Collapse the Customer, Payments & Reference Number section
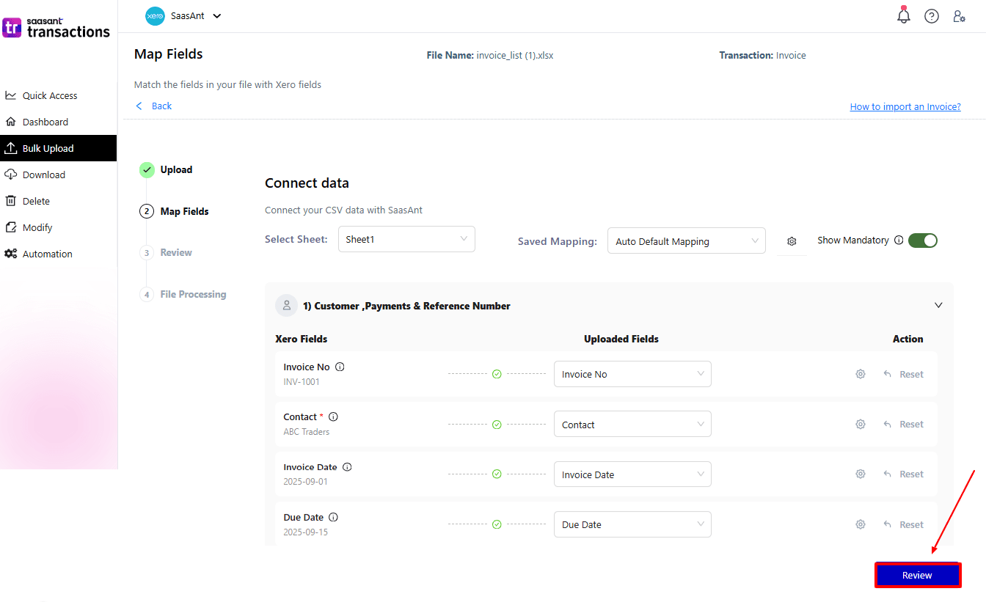Viewport: 986px width, 602px height. [x=938, y=304]
